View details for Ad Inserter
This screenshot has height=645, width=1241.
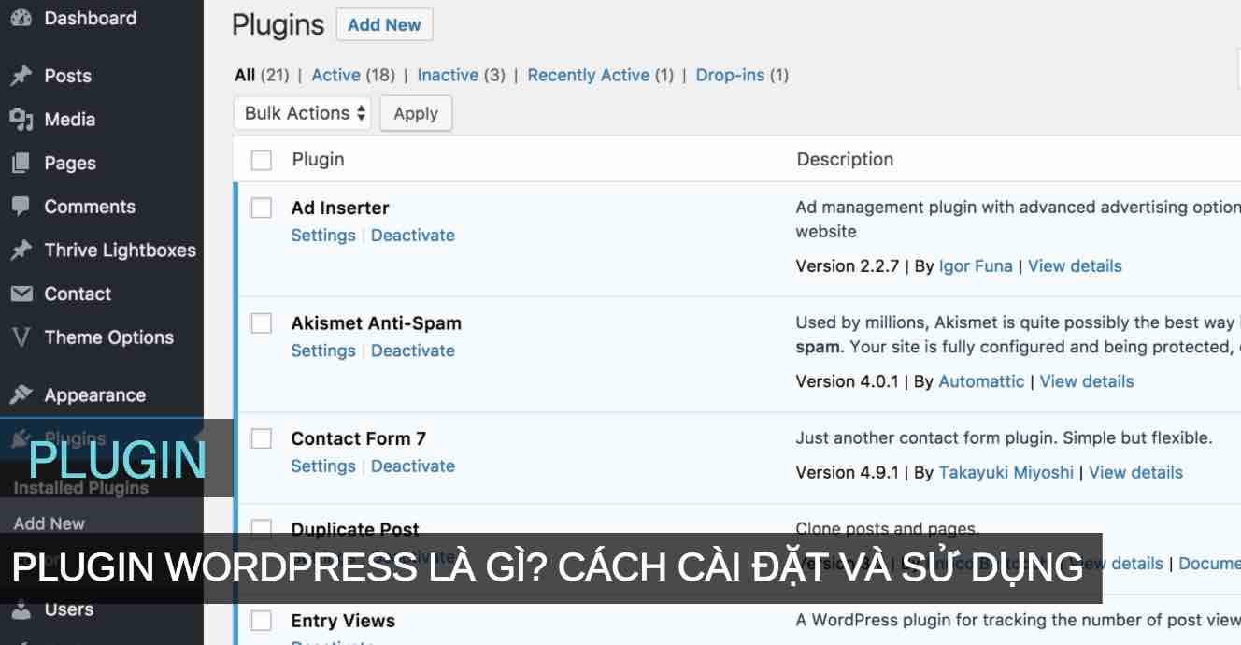pyautogui.click(x=1076, y=266)
